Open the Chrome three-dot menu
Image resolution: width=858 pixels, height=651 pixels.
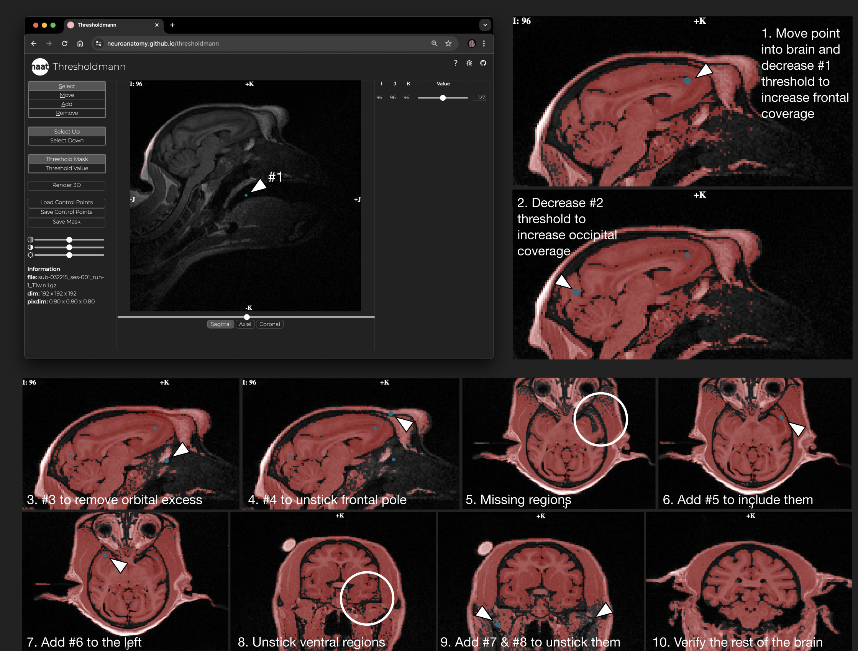coord(484,43)
